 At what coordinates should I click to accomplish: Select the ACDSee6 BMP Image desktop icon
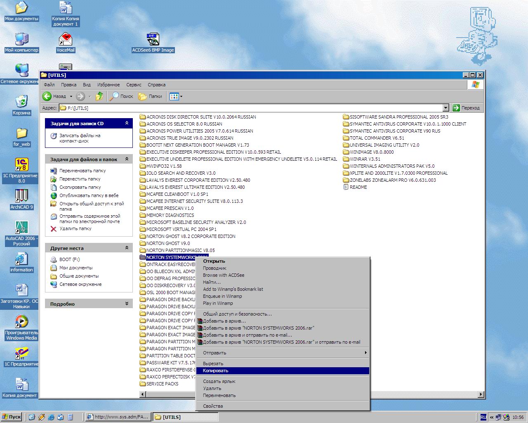pyautogui.click(x=153, y=43)
